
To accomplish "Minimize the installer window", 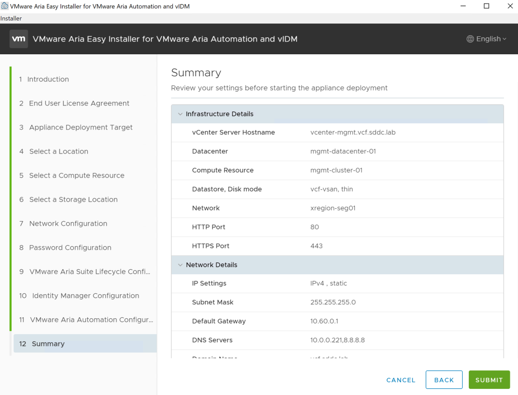I will (x=463, y=6).
